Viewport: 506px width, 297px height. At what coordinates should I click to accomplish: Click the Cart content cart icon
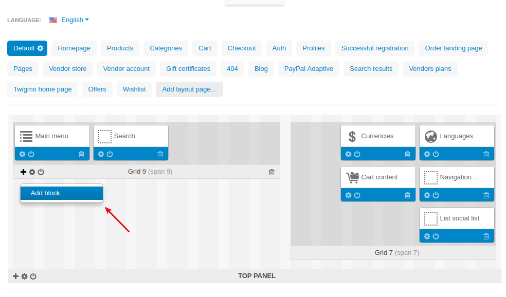pyautogui.click(x=352, y=177)
